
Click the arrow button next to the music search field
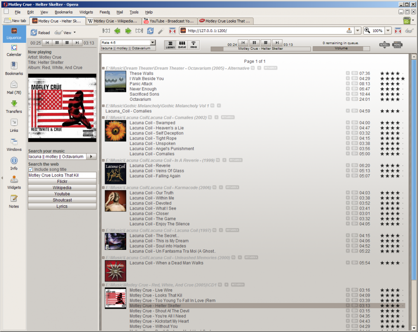pos(91,156)
